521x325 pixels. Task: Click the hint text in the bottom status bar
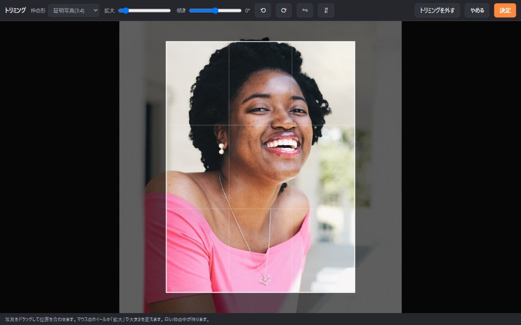pos(107,320)
